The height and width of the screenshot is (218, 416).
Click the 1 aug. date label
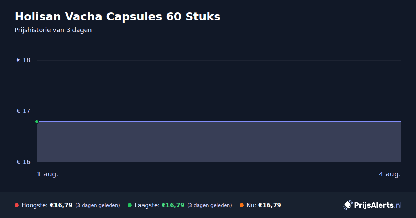[48, 174]
